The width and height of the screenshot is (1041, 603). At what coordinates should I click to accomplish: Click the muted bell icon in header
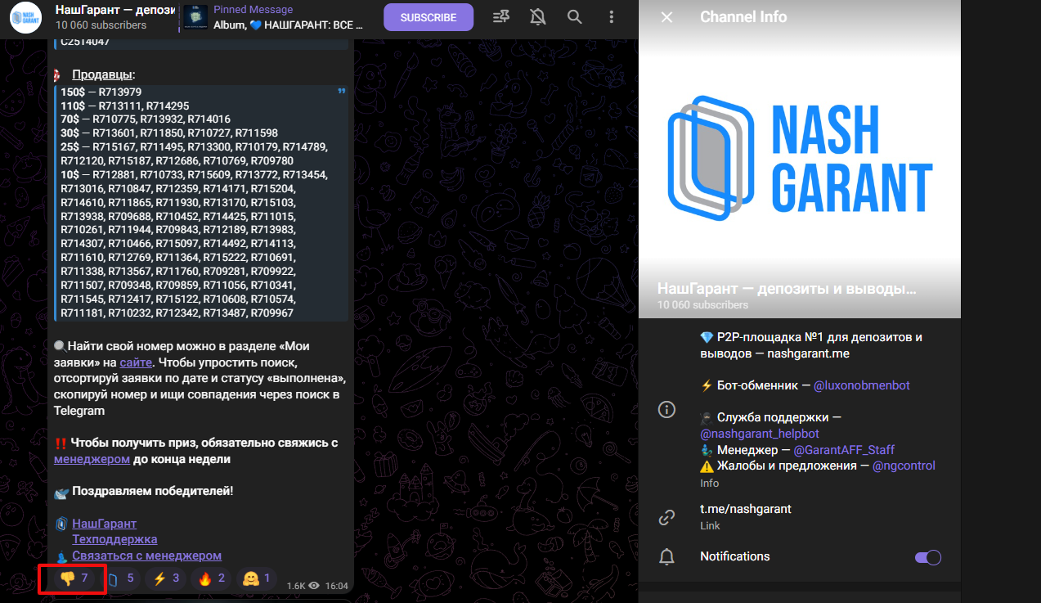click(537, 17)
